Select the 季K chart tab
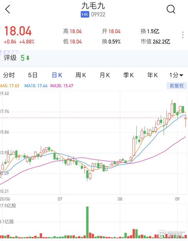 coord(128,75)
